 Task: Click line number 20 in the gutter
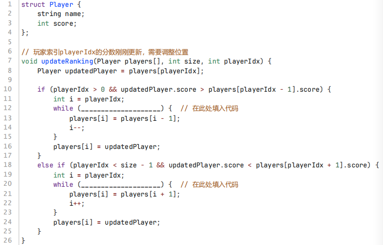[8, 183]
